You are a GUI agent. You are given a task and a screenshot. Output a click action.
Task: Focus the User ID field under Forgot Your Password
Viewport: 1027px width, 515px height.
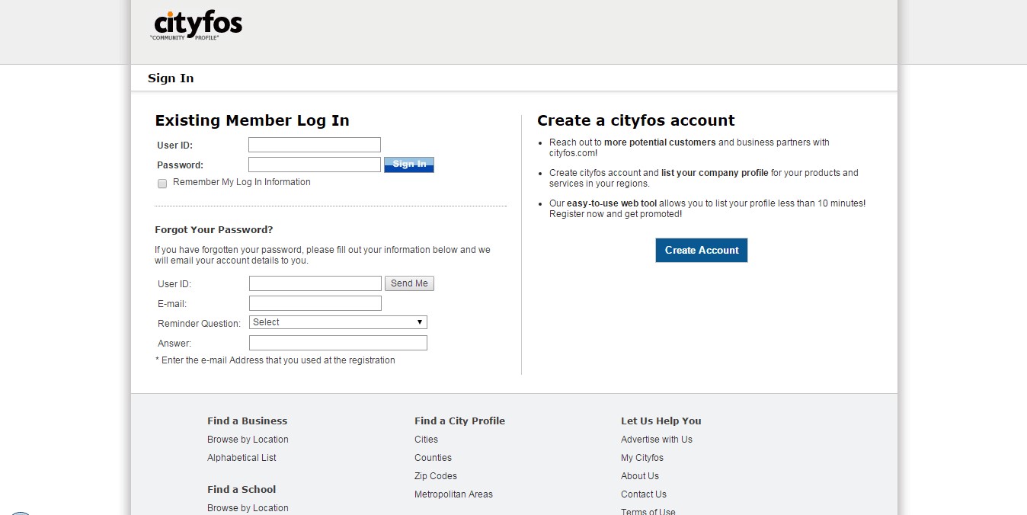pyautogui.click(x=315, y=283)
